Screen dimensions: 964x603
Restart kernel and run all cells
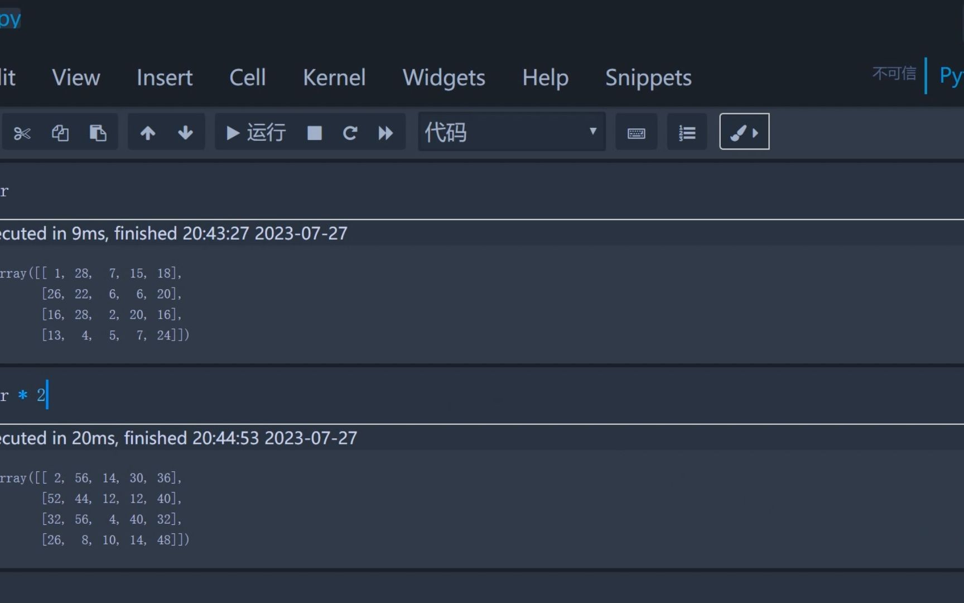pyautogui.click(x=385, y=133)
